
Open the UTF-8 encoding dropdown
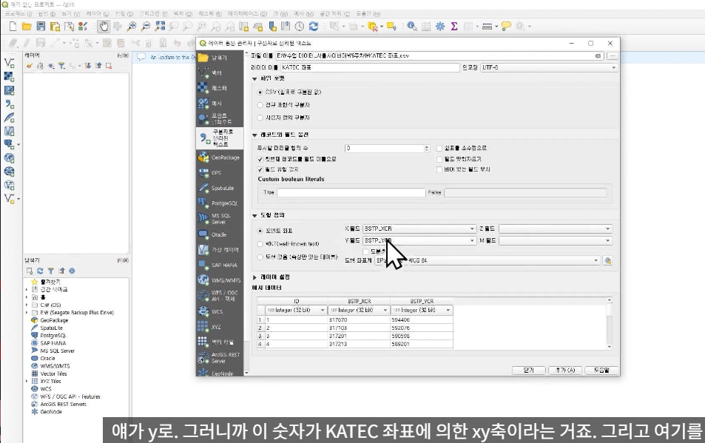point(548,67)
